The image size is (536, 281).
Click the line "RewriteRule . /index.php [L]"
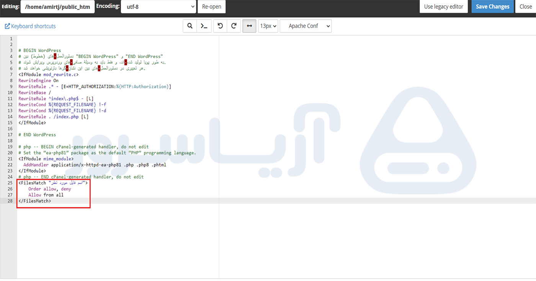coord(54,117)
